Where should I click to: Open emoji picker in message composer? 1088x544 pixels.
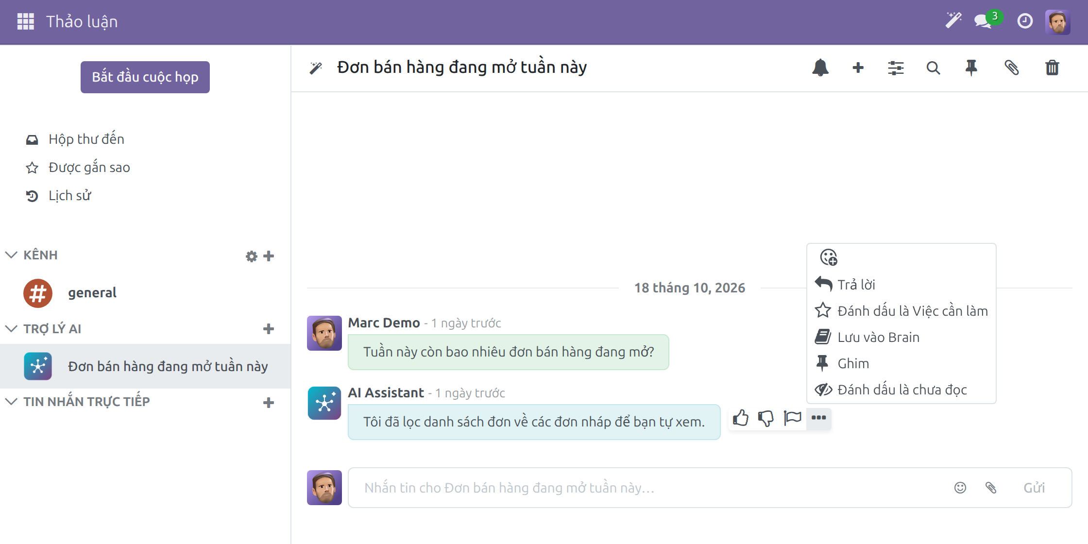coord(960,488)
